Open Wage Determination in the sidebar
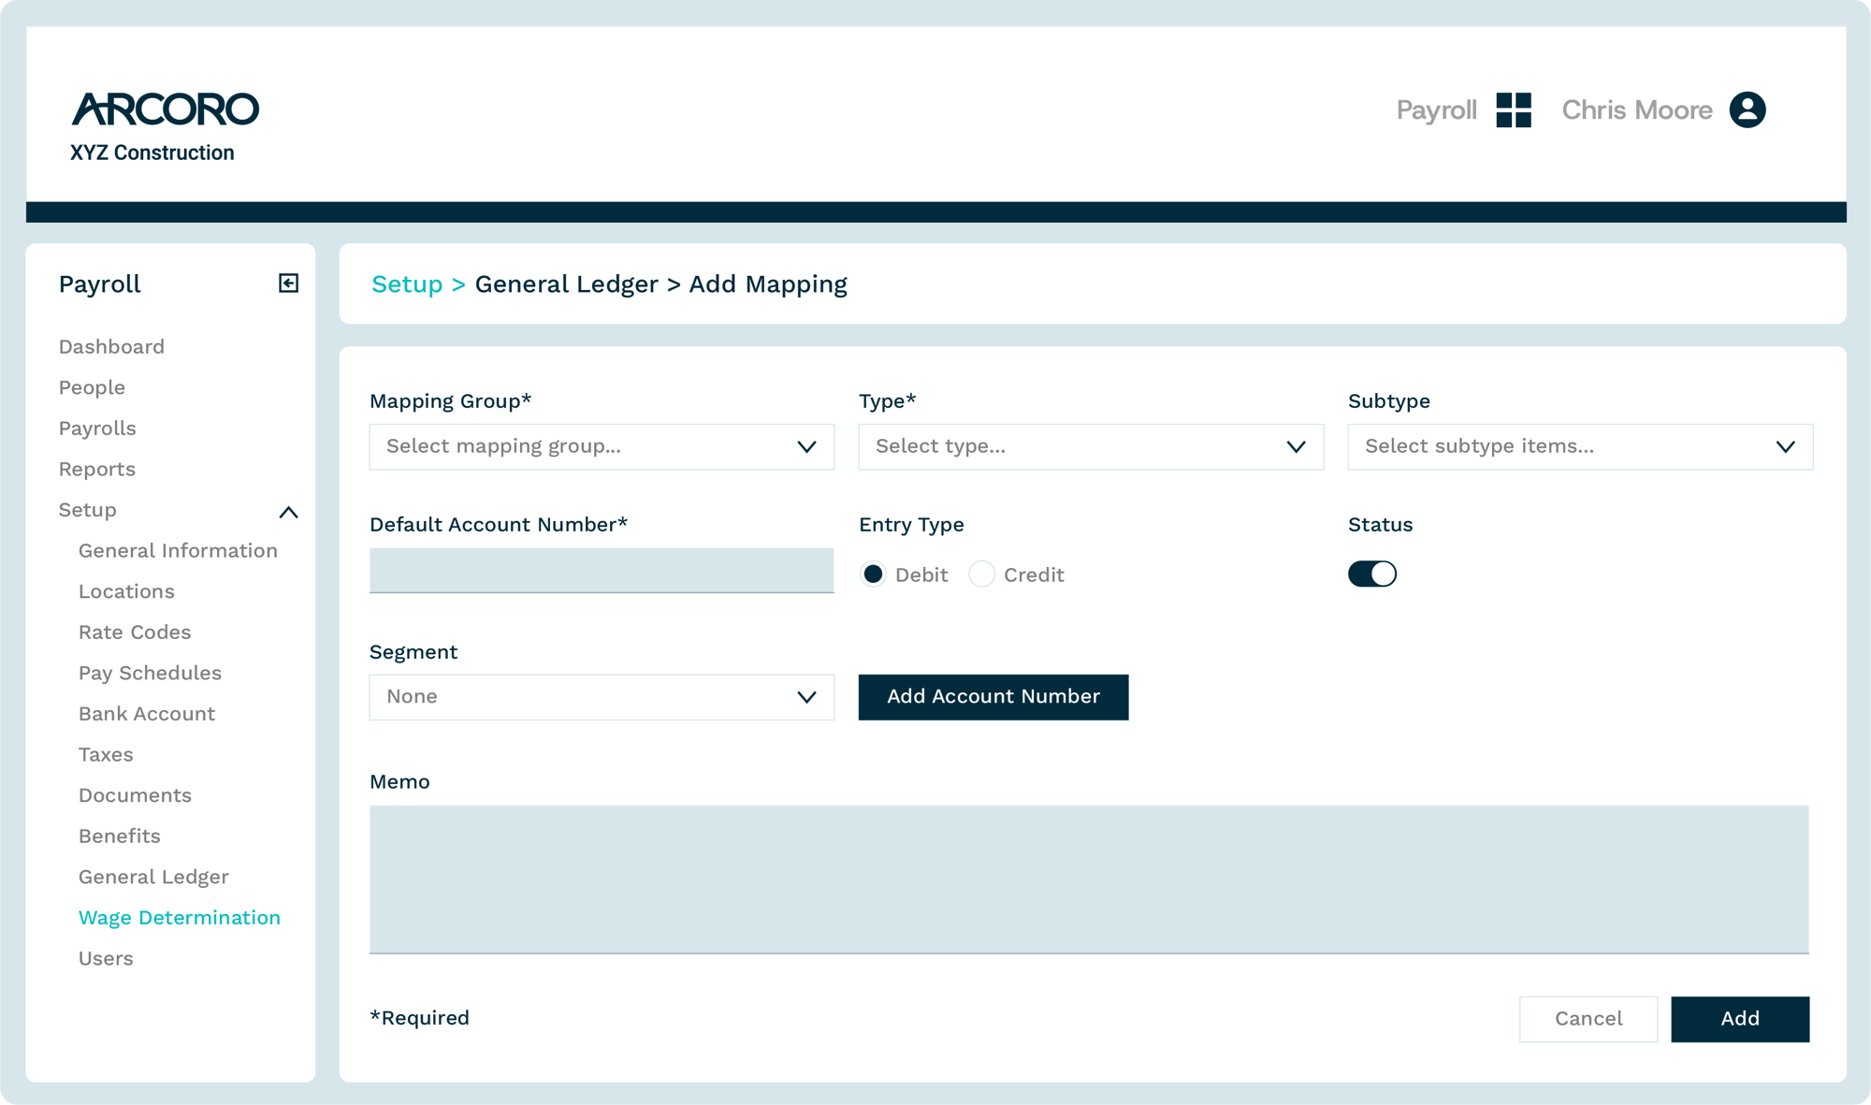Screen dimensions: 1871x1105 click(x=180, y=918)
